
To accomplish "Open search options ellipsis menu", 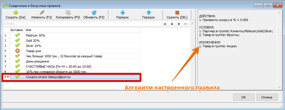I will click(x=185, y=24).
